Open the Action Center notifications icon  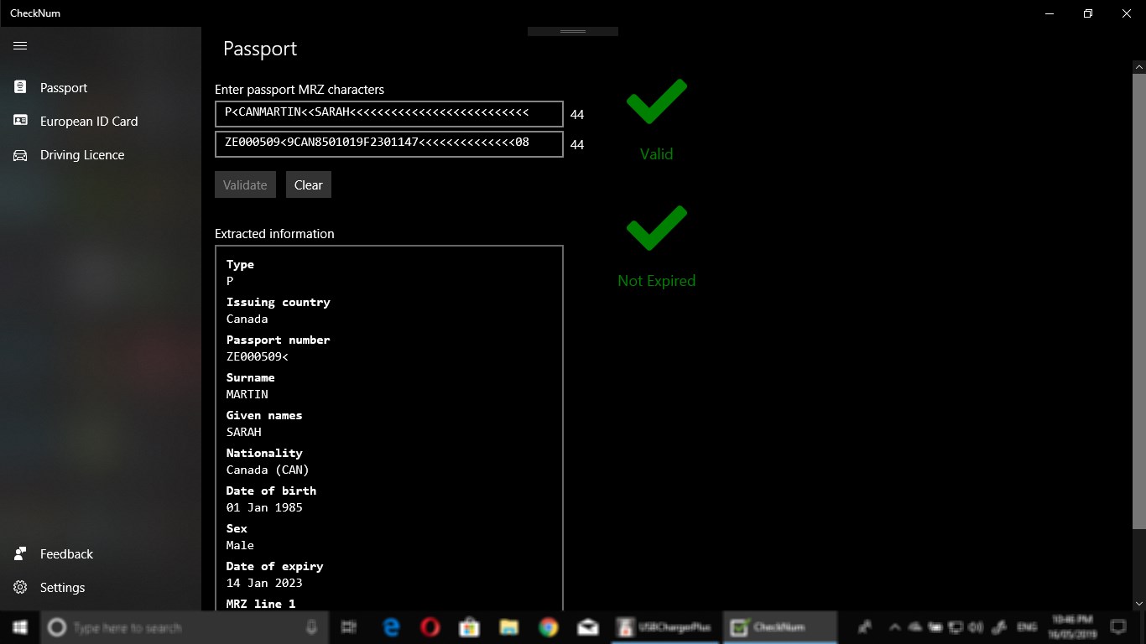point(1117,627)
